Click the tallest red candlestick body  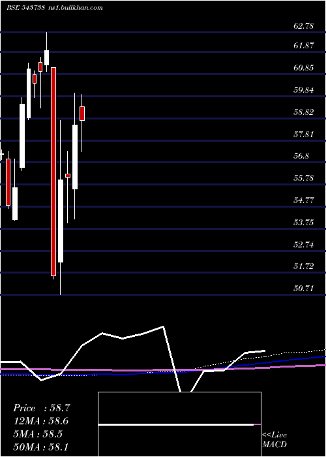coord(53,171)
